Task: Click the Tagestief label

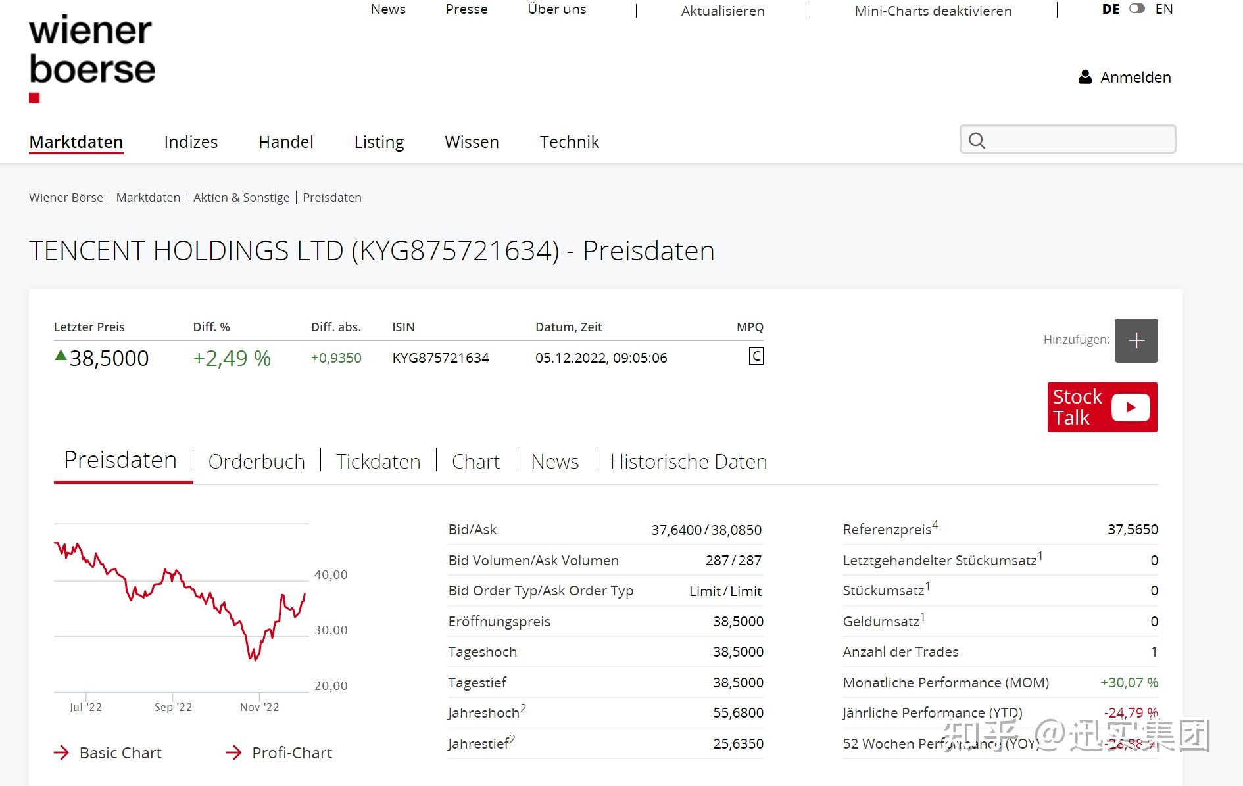Action: click(477, 683)
